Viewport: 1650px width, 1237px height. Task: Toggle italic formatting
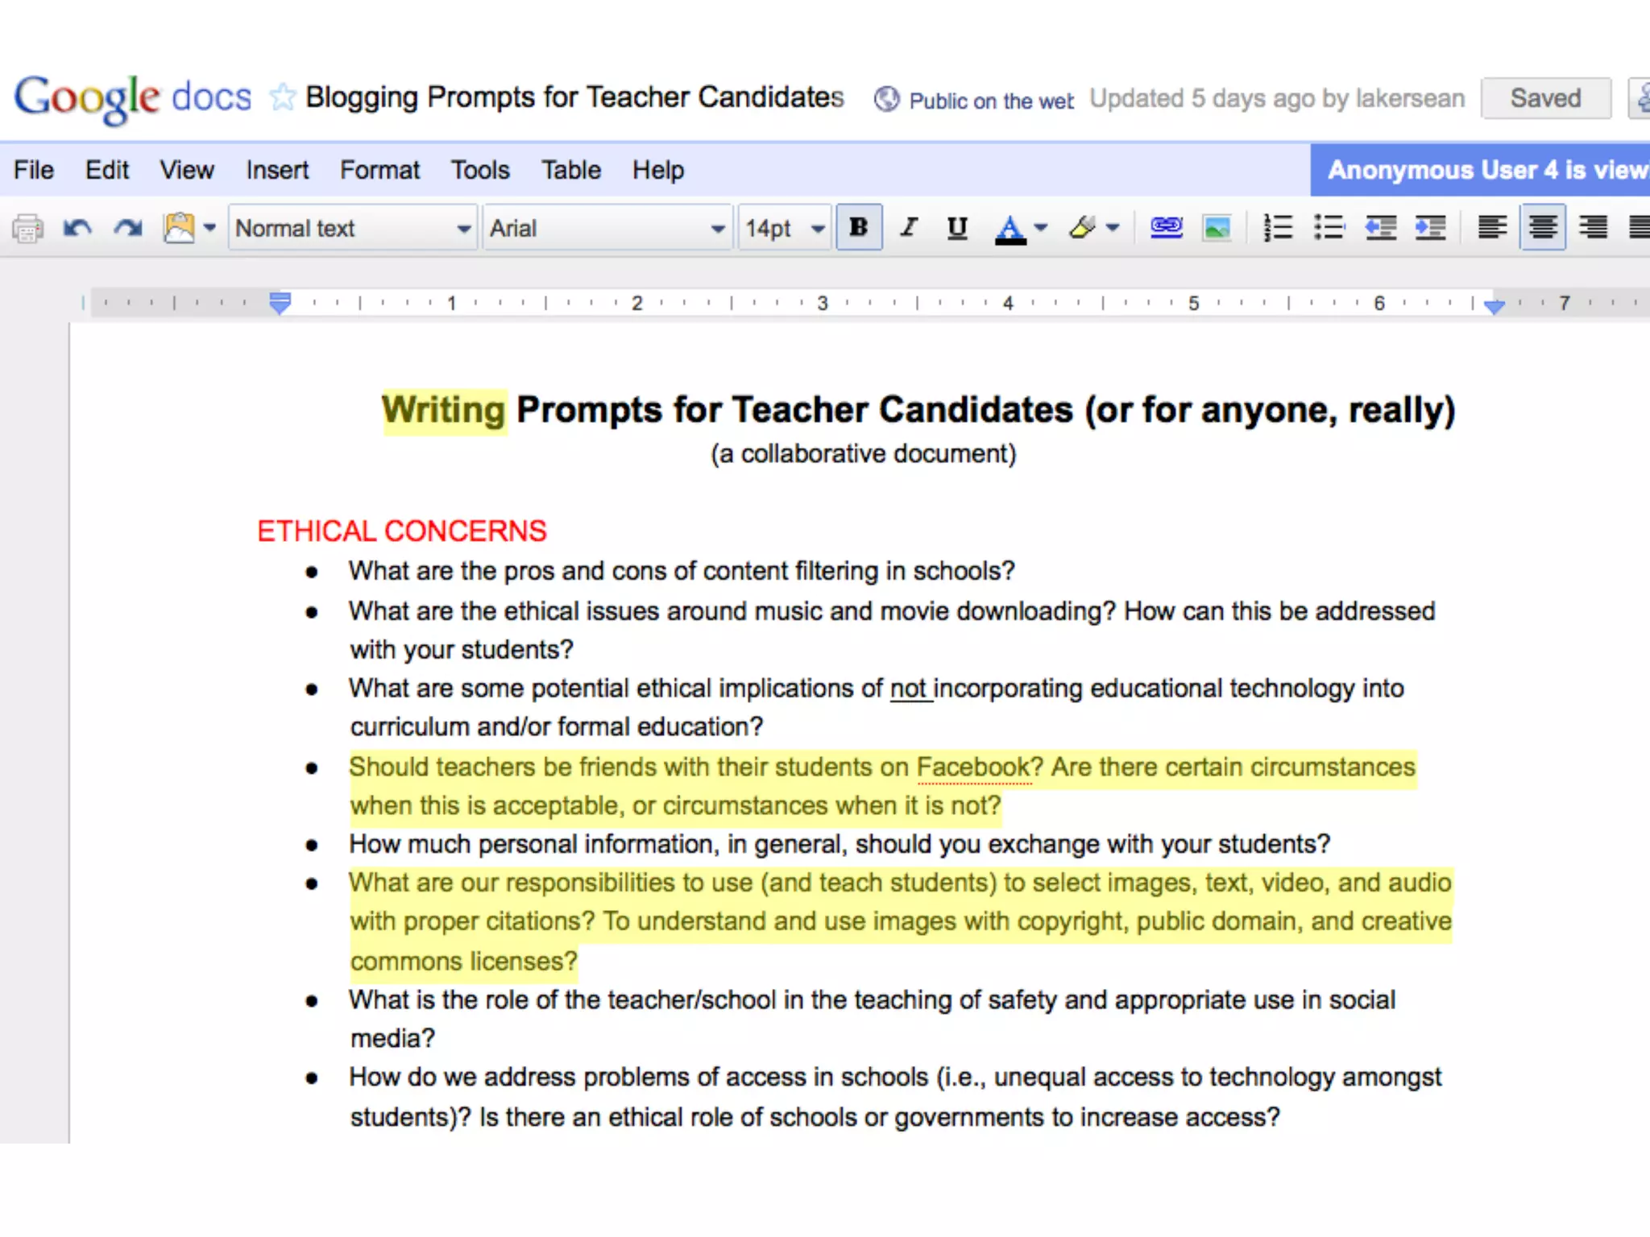tap(909, 228)
